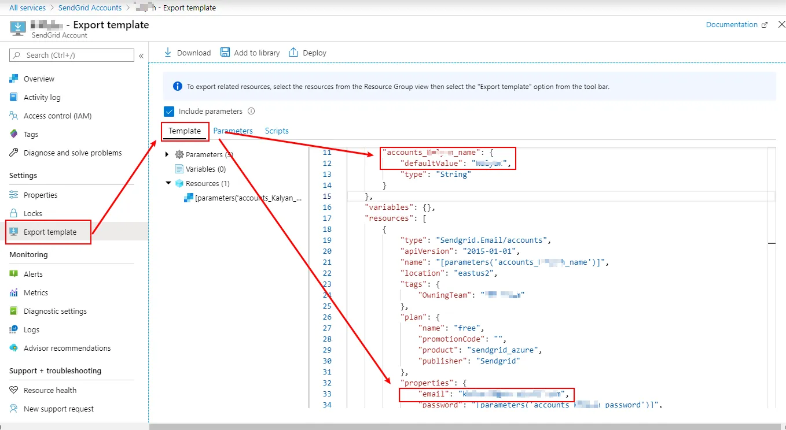
Task: Click the sidebar Search (Ctrl+/) field
Action: point(72,55)
